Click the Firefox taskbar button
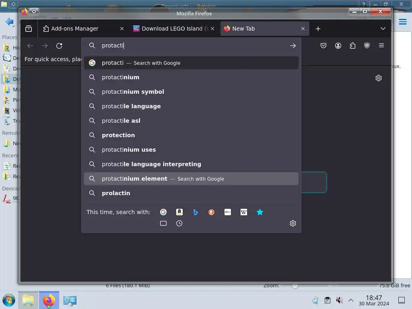Viewport: 412px width, 309px height. pyautogui.click(x=49, y=300)
